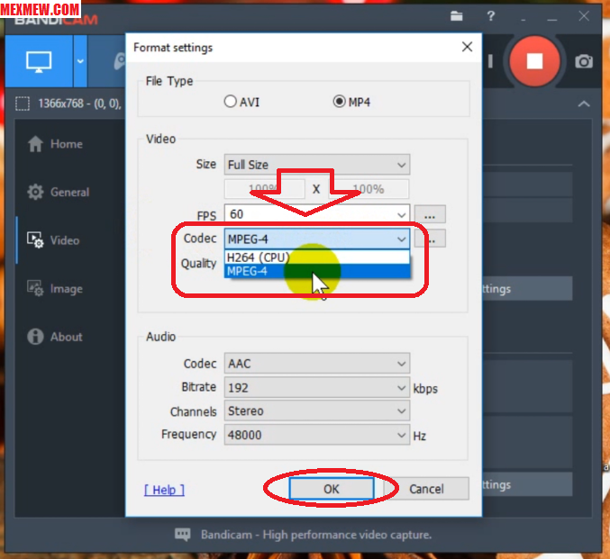This screenshot has width=610, height=559.
Task: Open help question mark icon in title bar
Action: coord(491,16)
